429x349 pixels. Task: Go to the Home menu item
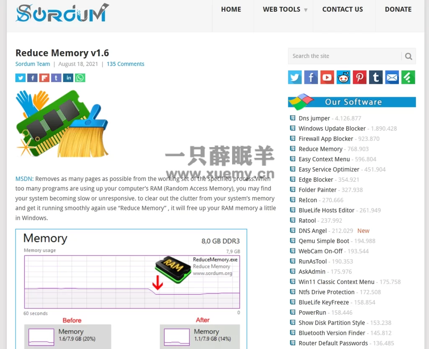click(231, 9)
